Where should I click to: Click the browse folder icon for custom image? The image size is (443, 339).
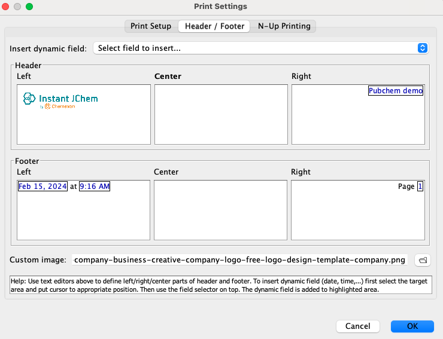coord(422,260)
